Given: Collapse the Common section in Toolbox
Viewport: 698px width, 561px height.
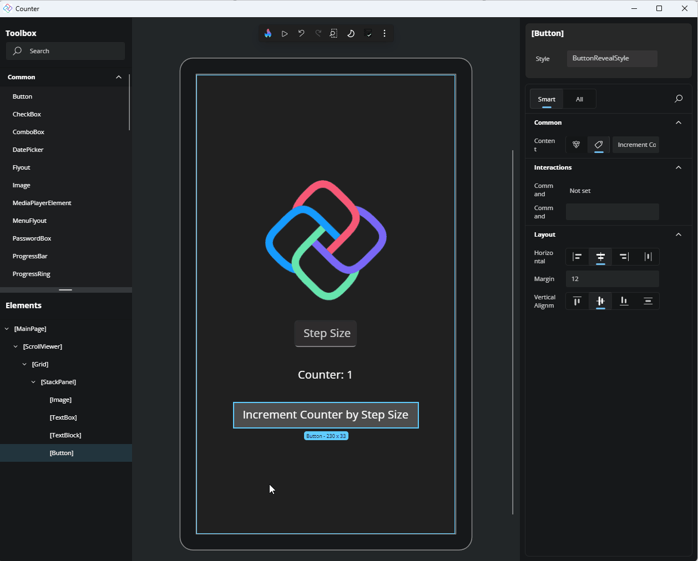Looking at the screenshot, I should pyautogui.click(x=118, y=77).
